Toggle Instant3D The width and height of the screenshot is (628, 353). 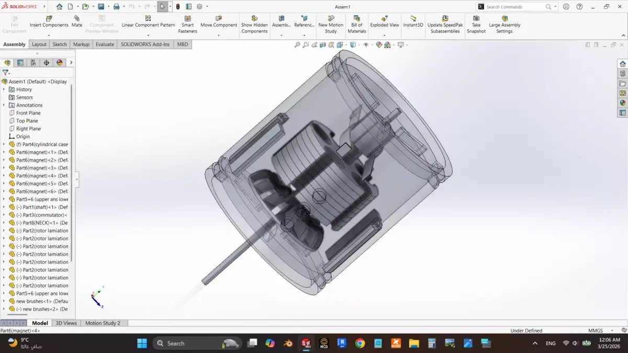click(413, 21)
